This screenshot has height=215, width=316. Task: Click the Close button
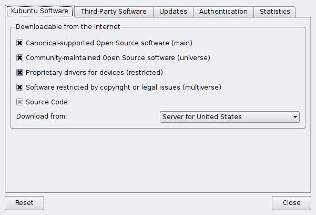coord(291,203)
